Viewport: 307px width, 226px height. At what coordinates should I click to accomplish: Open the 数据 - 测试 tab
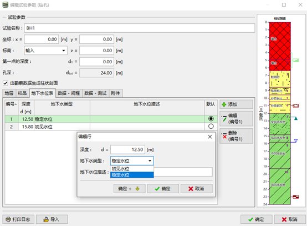[x=95, y=93]
